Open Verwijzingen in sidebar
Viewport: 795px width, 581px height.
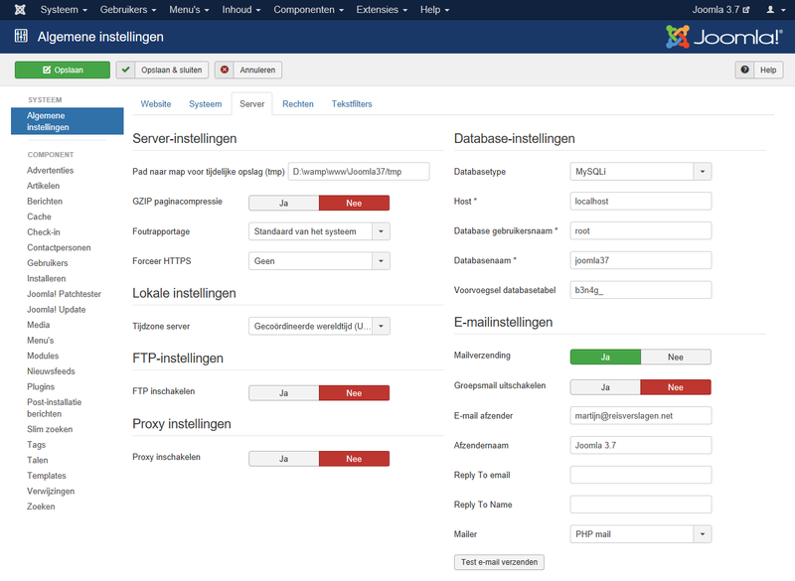(51, 492)
